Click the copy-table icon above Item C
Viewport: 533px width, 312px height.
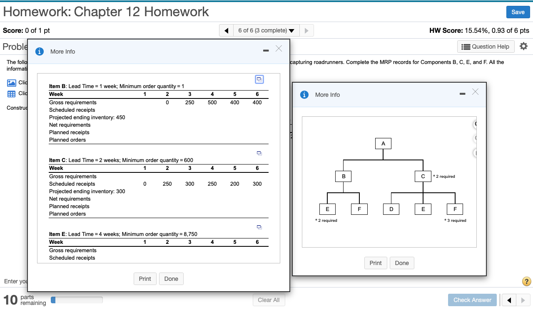coord(259,153)
